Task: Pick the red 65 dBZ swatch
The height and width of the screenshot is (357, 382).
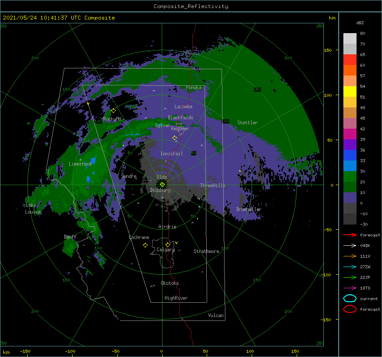Action: (x=350, y=60)
